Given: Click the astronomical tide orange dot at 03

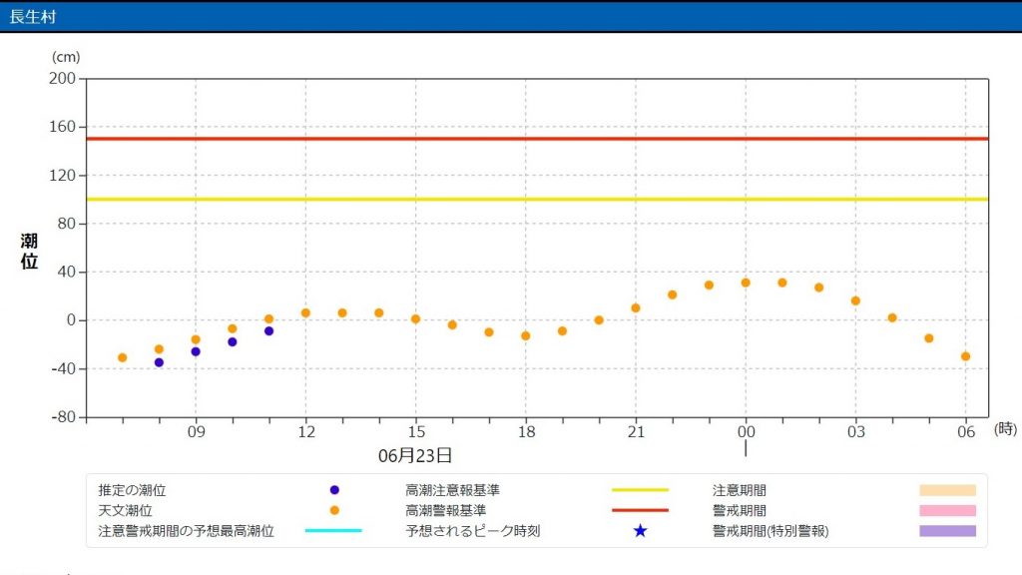Looking at the screenshot, I should (x=855, y=301).
